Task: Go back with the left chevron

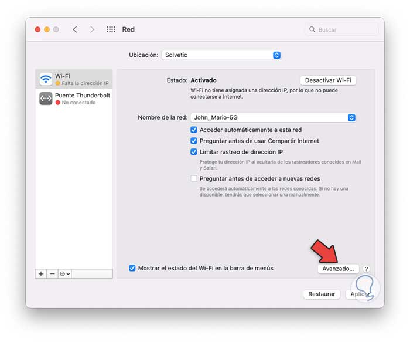Action: click(75, 29)
